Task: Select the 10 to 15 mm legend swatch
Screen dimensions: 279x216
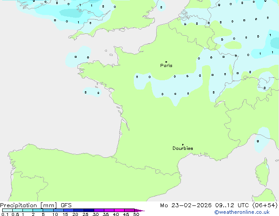Action: pos(59,210)
